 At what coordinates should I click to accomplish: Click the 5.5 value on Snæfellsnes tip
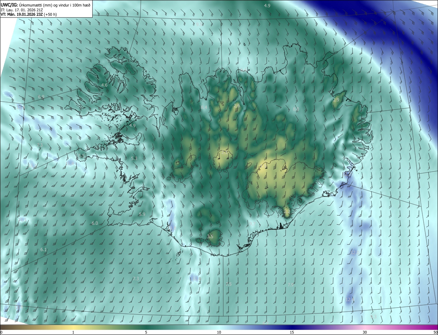click(x=81, y=156)
